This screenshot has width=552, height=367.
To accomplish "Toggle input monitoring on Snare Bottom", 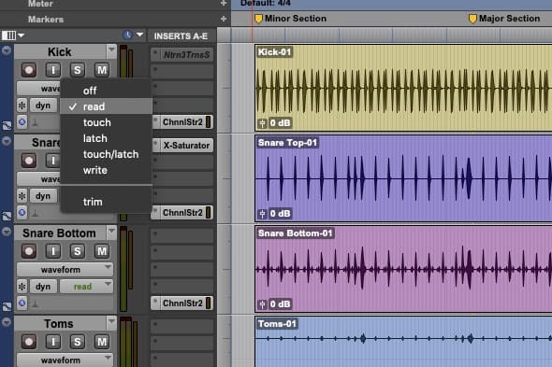I will (53, 251).
